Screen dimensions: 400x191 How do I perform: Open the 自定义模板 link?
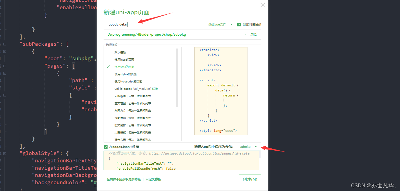coord(153,179)
